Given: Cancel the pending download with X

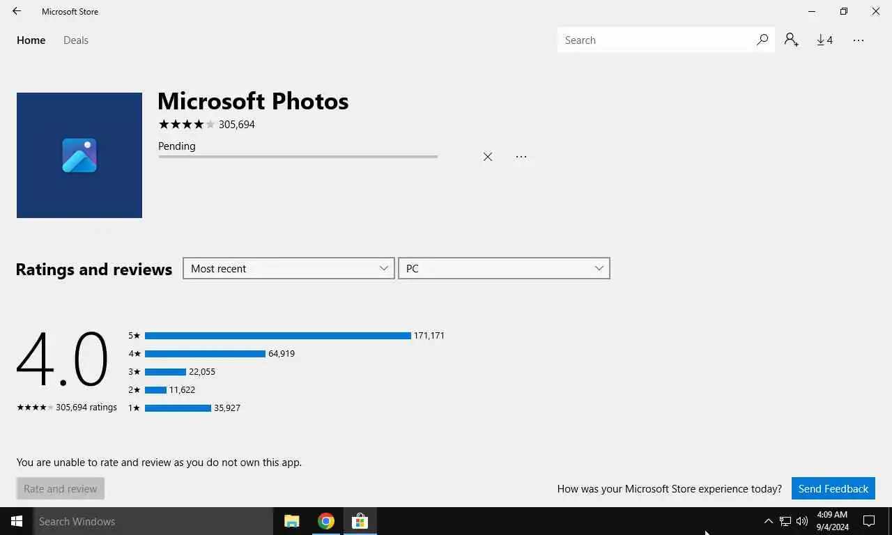Looking at the screenshot, I should [x=488, y=157].
